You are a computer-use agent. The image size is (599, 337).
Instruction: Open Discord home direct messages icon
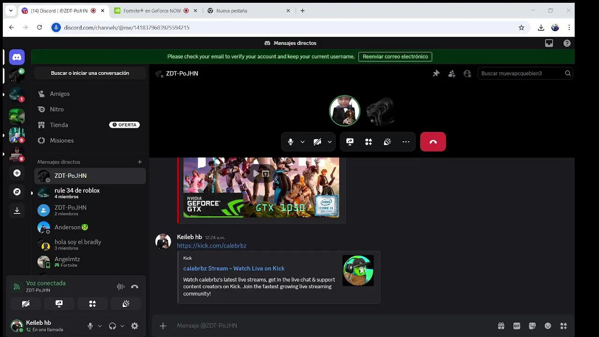[17, 57]
